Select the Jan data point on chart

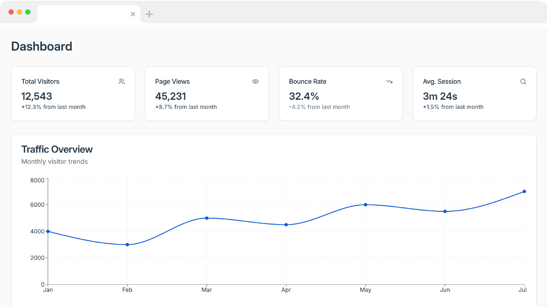pyautogui.click(x=48, y=231)
